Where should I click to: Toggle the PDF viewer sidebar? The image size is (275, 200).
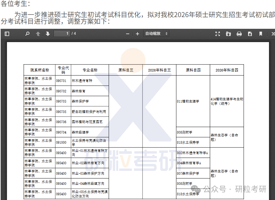click(x=7, y=34)
